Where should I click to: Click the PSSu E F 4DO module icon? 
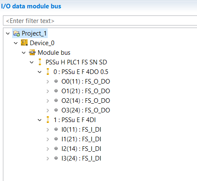click(x=48, y=71)
